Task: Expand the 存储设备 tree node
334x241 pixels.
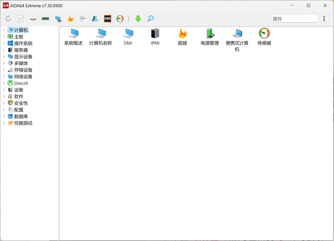Action: pos(4,70)
